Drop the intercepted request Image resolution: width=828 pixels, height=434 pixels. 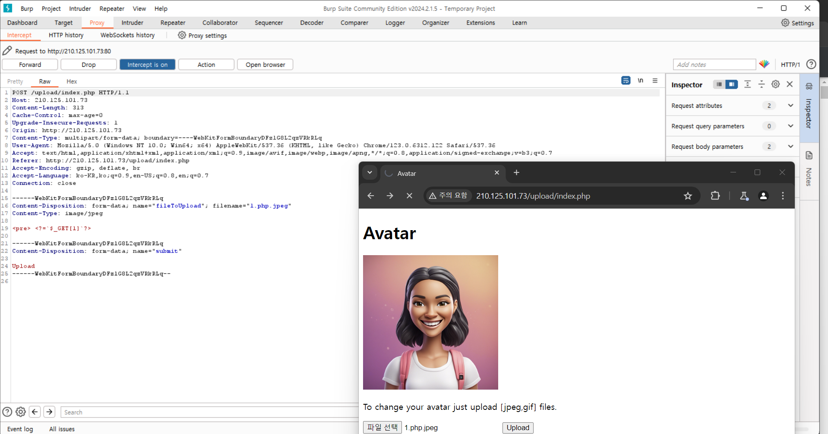[x=88, y=65]
